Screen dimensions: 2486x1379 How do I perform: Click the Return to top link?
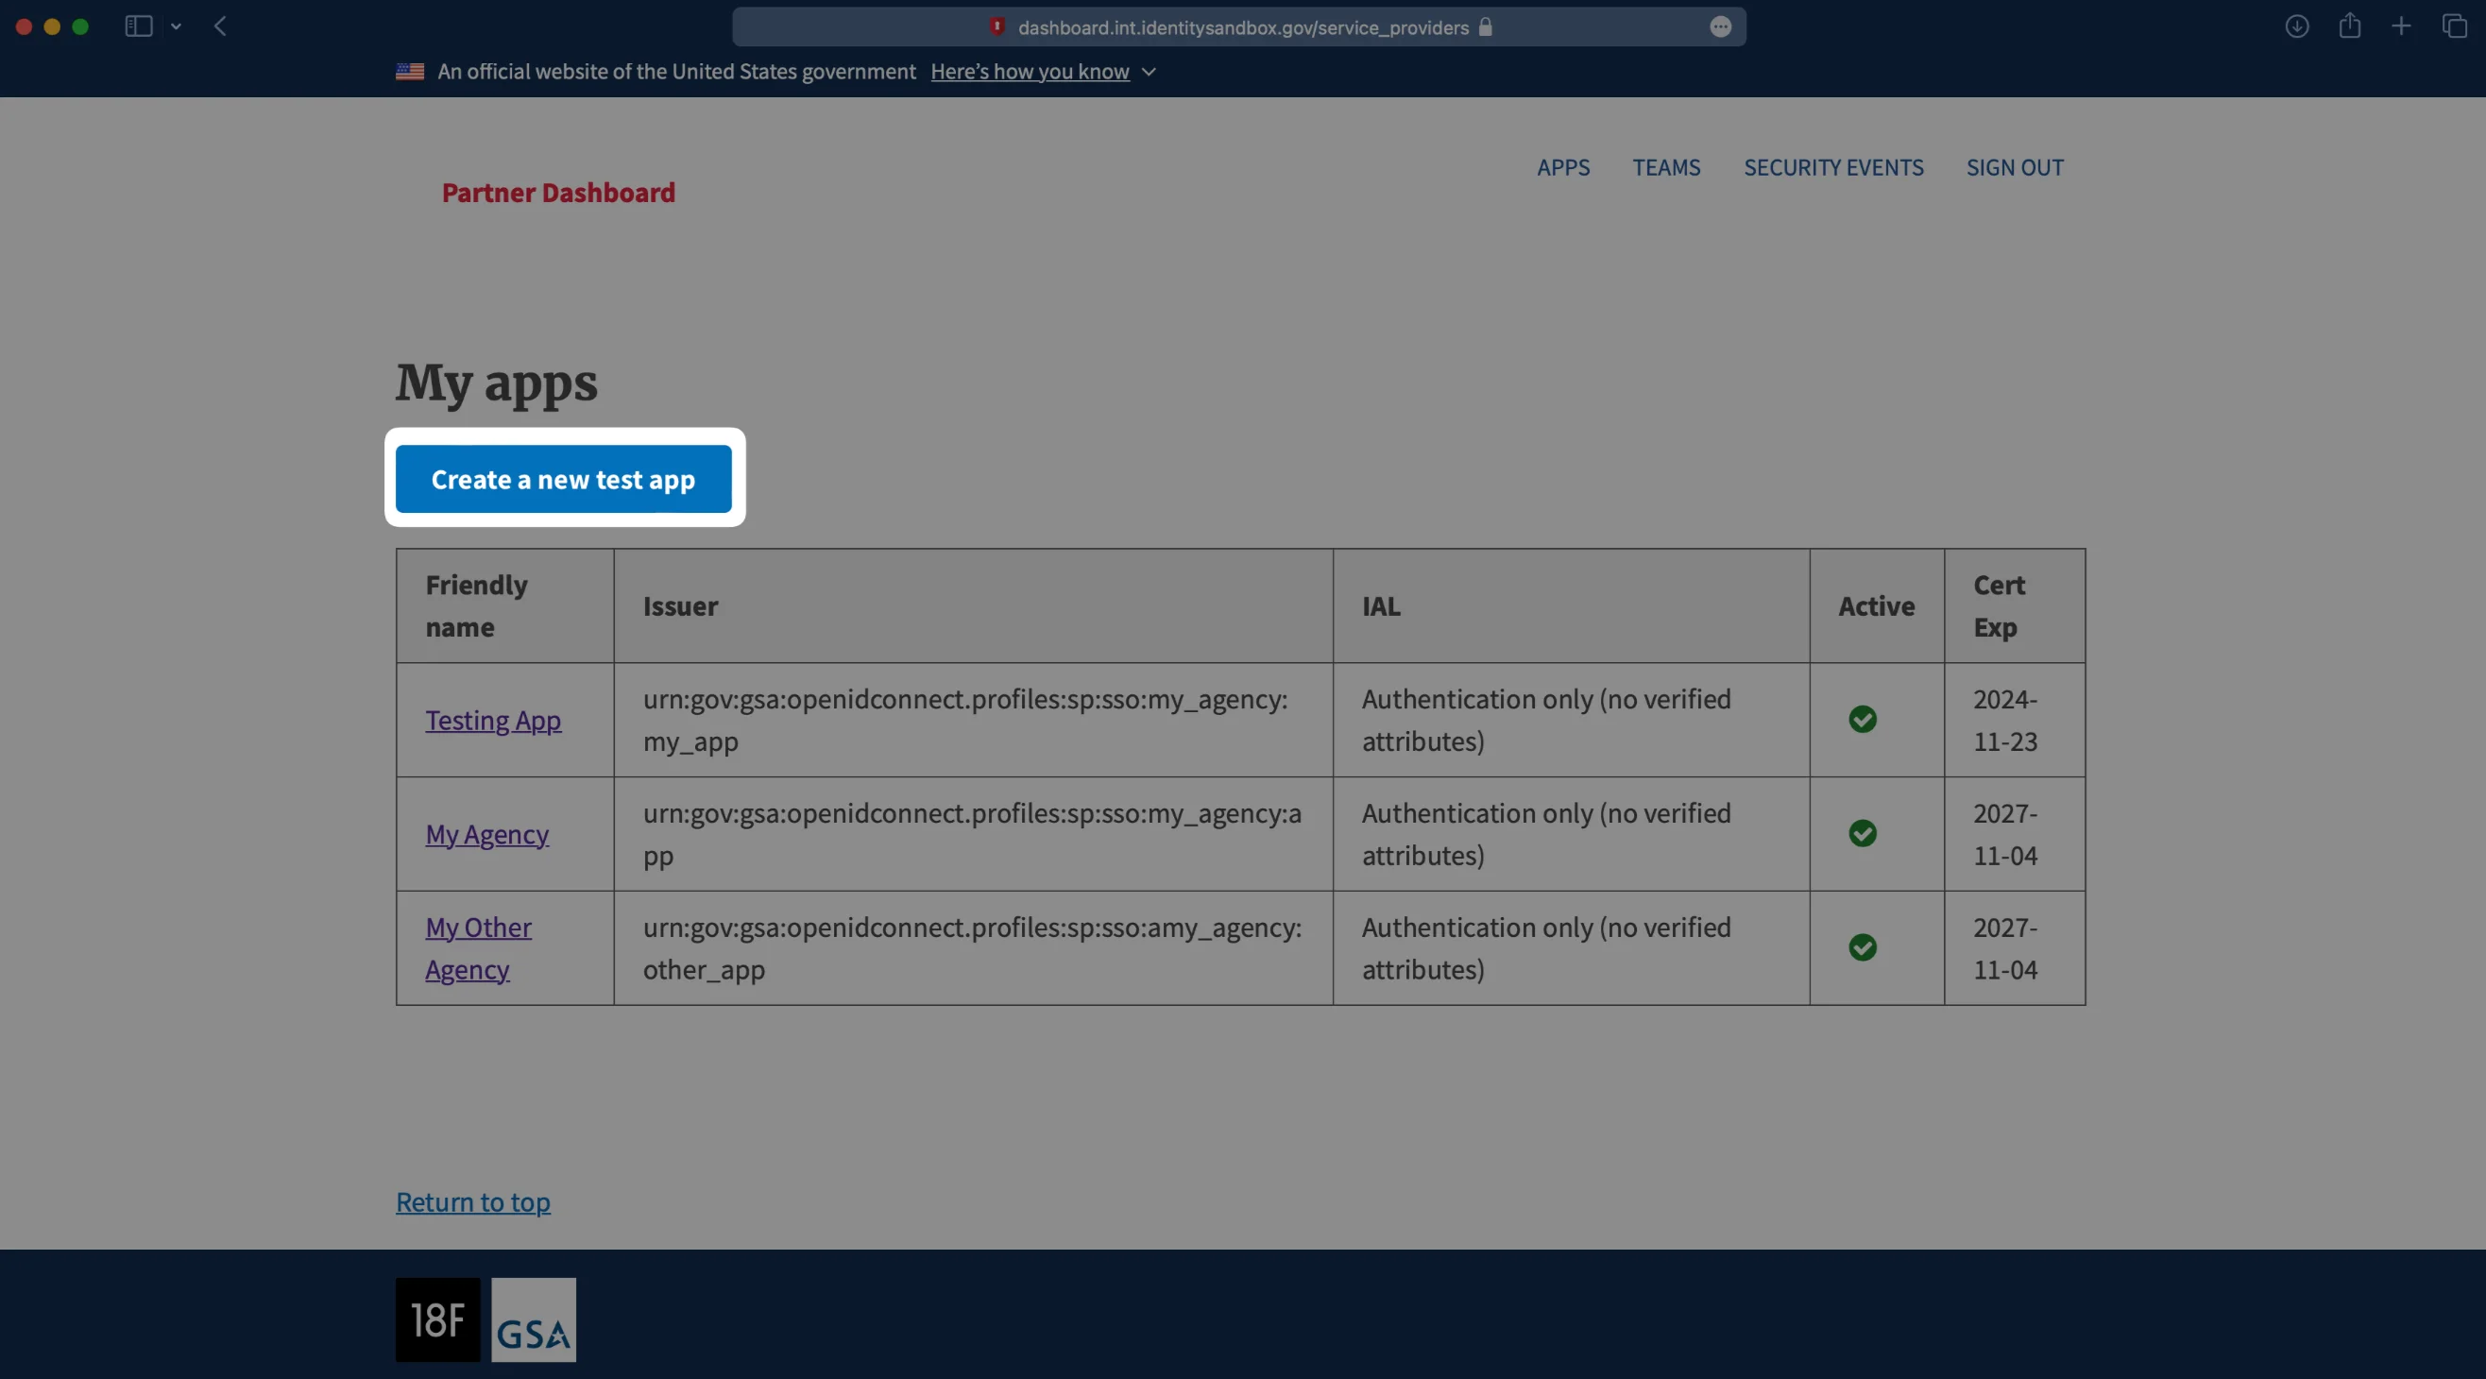coord(472,1201)
